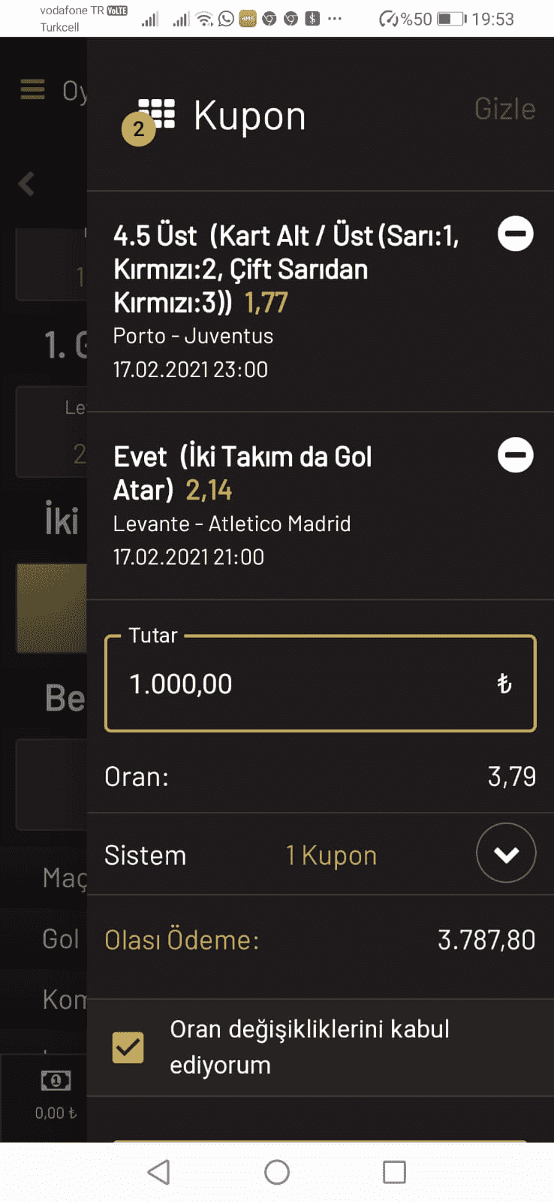
Task: Tap the back arrow on the left
Action: tap(27, 183)
